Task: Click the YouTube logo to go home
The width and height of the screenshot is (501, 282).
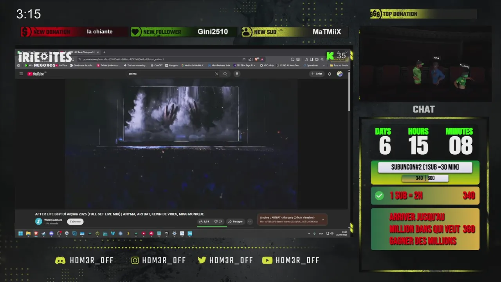Action: [36, 74]
